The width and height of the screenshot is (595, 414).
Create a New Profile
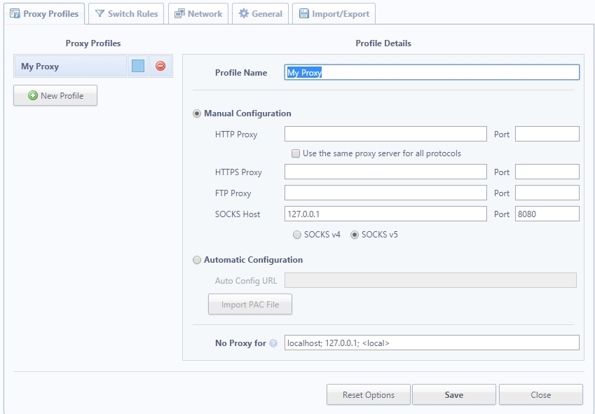pyautogui.click(x=55, y=95)
